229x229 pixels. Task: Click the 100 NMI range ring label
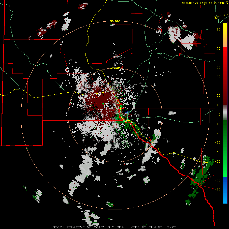click(115, 21)
